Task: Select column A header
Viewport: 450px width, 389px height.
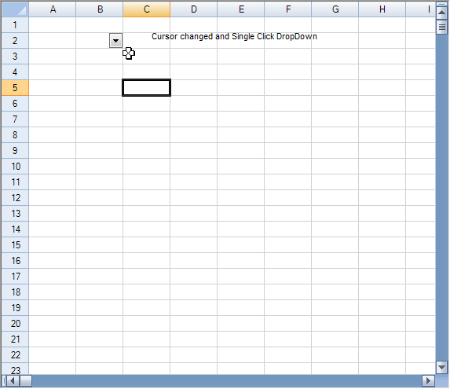Action: click(x=53, y=9)
